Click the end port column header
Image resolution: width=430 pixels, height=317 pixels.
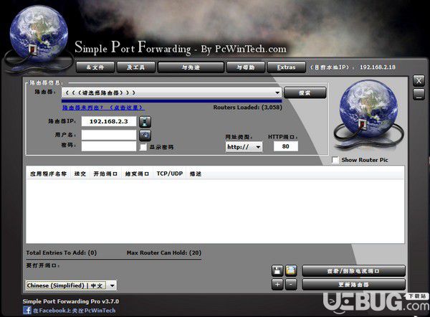pos(137,174)
